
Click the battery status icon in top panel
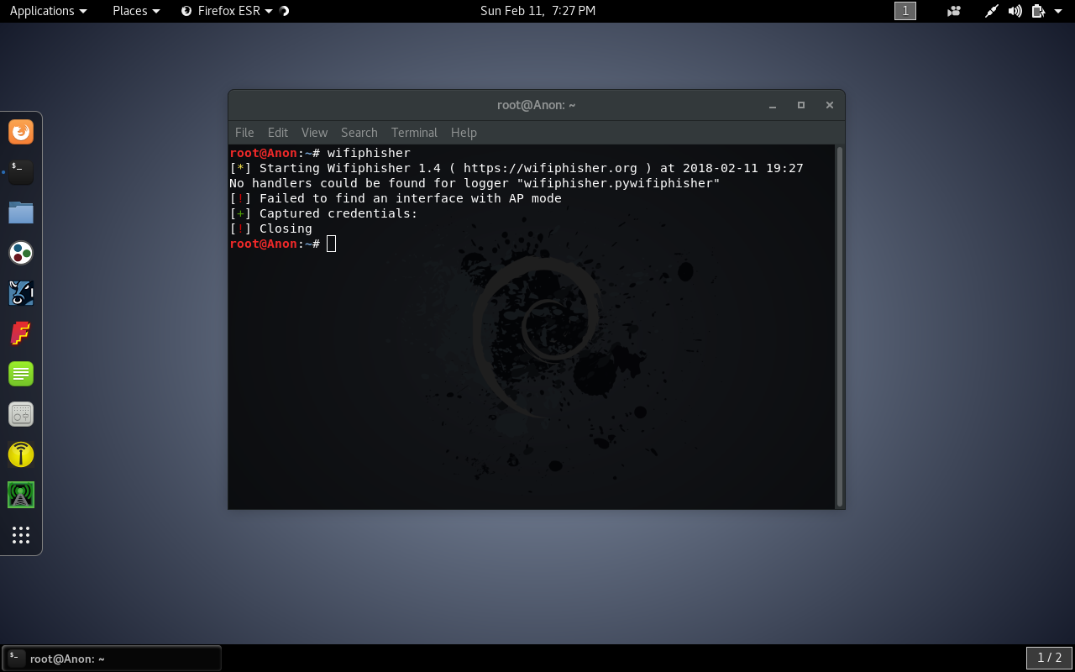coord(1037,11)
